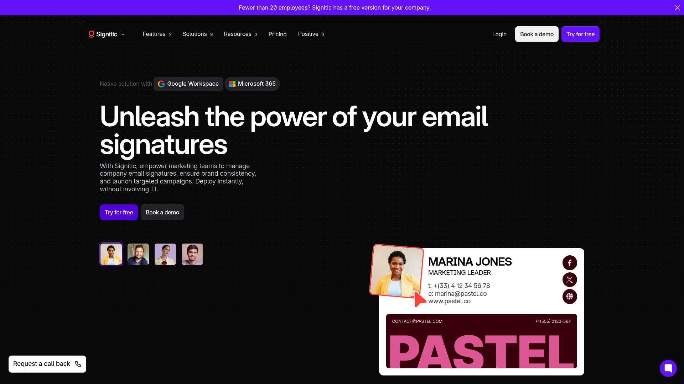Click Request a call back button
This screenshot has height=384, width=684.
click(x=47, y=364)
